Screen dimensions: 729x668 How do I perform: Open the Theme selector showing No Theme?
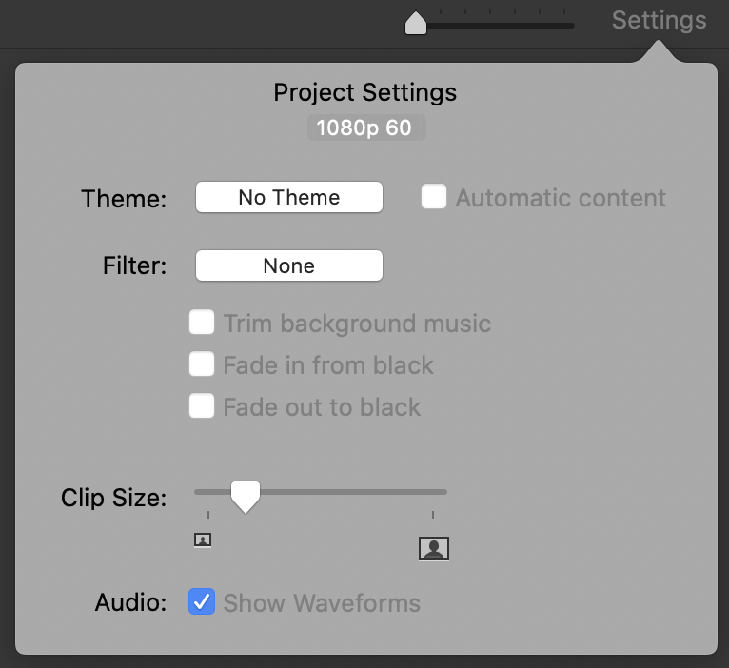[x=289, y=197]
